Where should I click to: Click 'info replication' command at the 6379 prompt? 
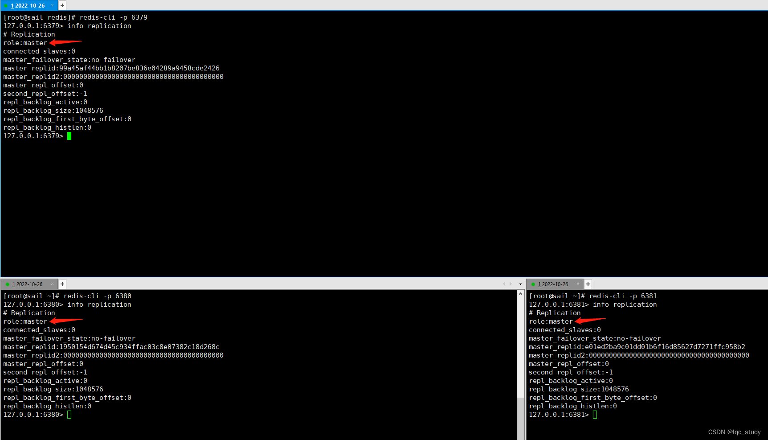pyautogui.click(x=99, y=26)
